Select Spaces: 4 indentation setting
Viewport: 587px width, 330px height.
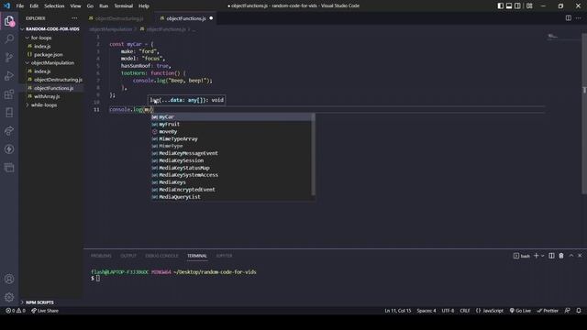(x=426, y=311)
